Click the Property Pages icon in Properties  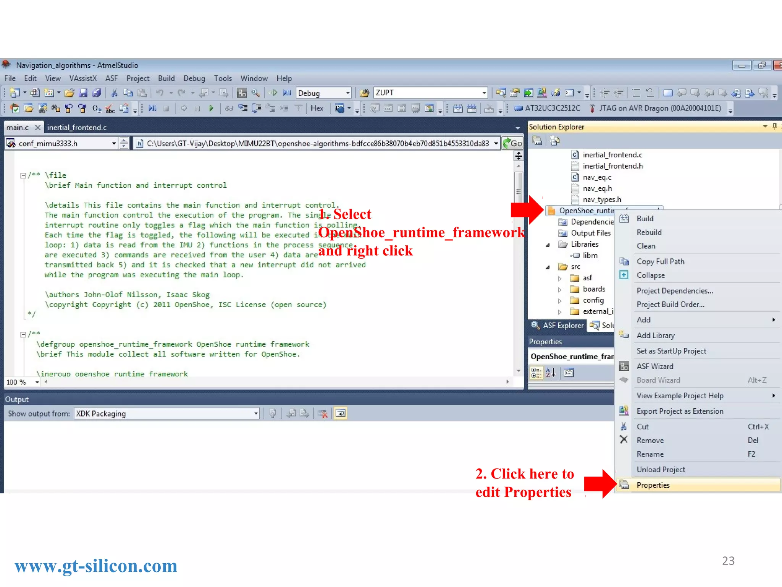coord(569,373)
